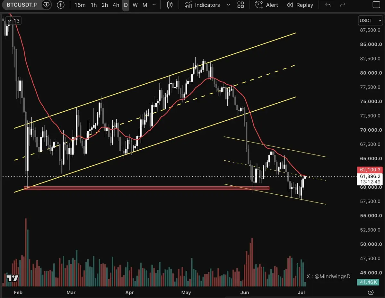Create an Alert
Viewport: 385px width, 298px height.
(x=267, y=5)
